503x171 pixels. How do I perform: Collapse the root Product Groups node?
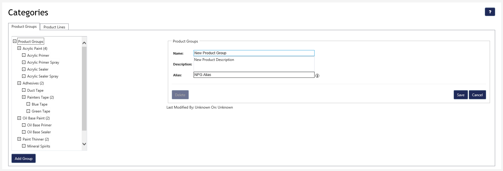point(15,41)
